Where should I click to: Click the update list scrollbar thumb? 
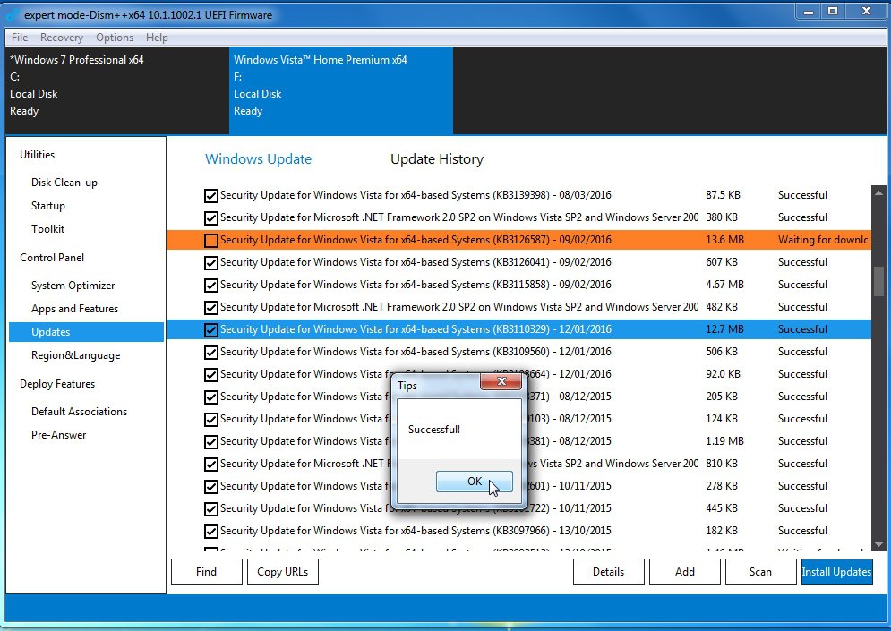tap(879, 280)
